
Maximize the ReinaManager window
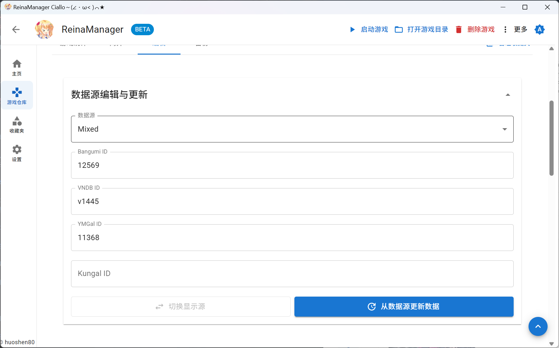click(x=525, y=7)
